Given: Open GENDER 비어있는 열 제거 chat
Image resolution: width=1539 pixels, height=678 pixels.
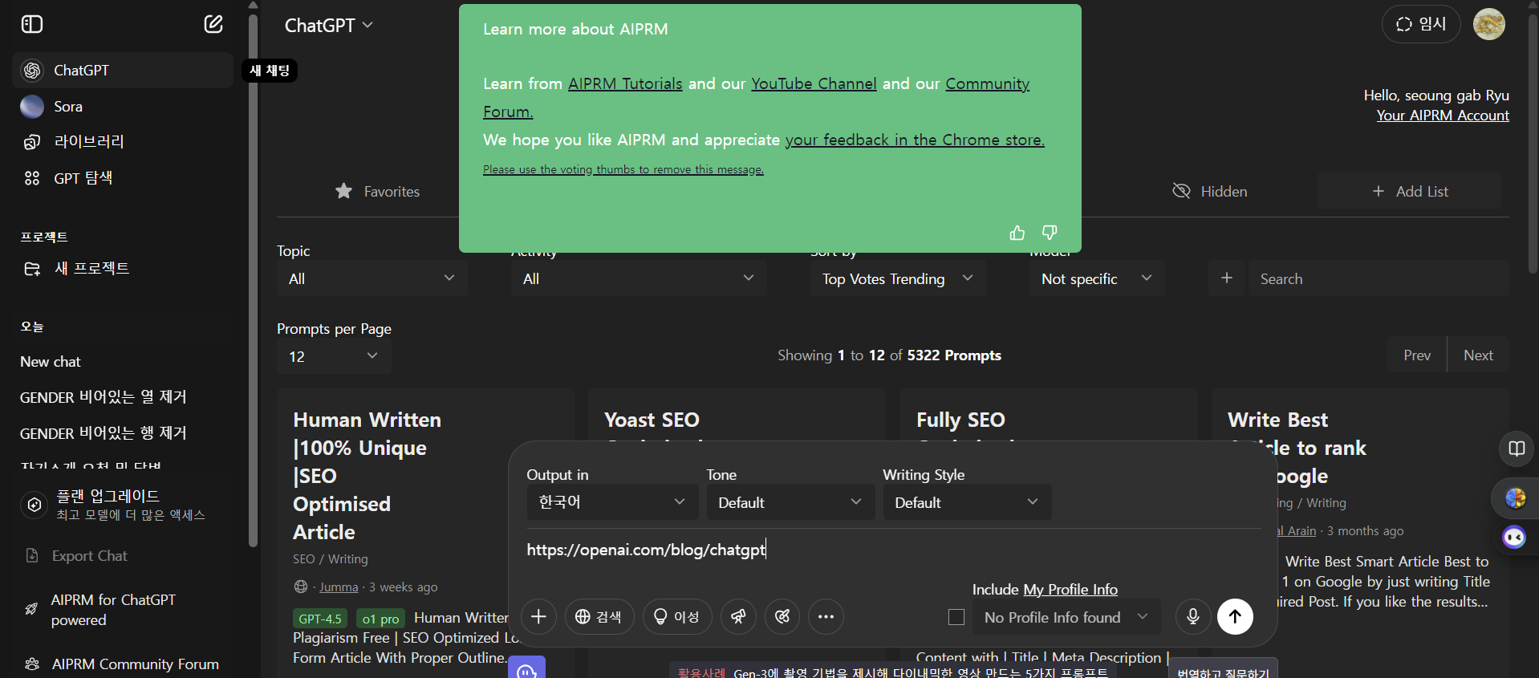Looking at the screenshot, I should coord(123,397).
